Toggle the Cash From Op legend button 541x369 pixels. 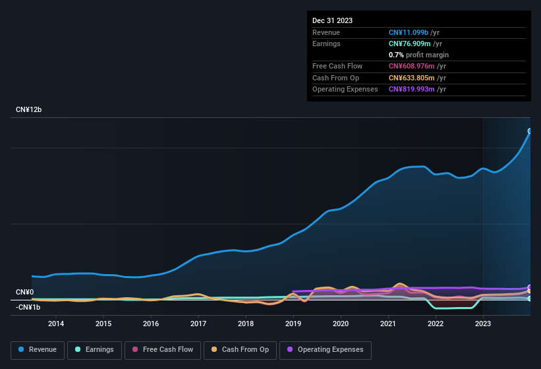tap(240, 350)
